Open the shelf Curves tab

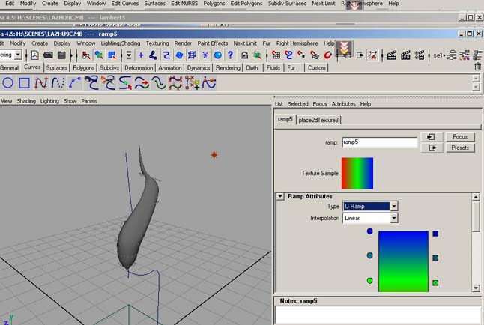pos(32,67)
